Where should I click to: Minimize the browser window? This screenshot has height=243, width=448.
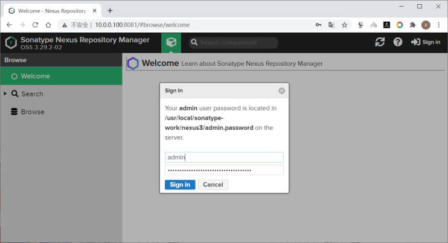401,6
